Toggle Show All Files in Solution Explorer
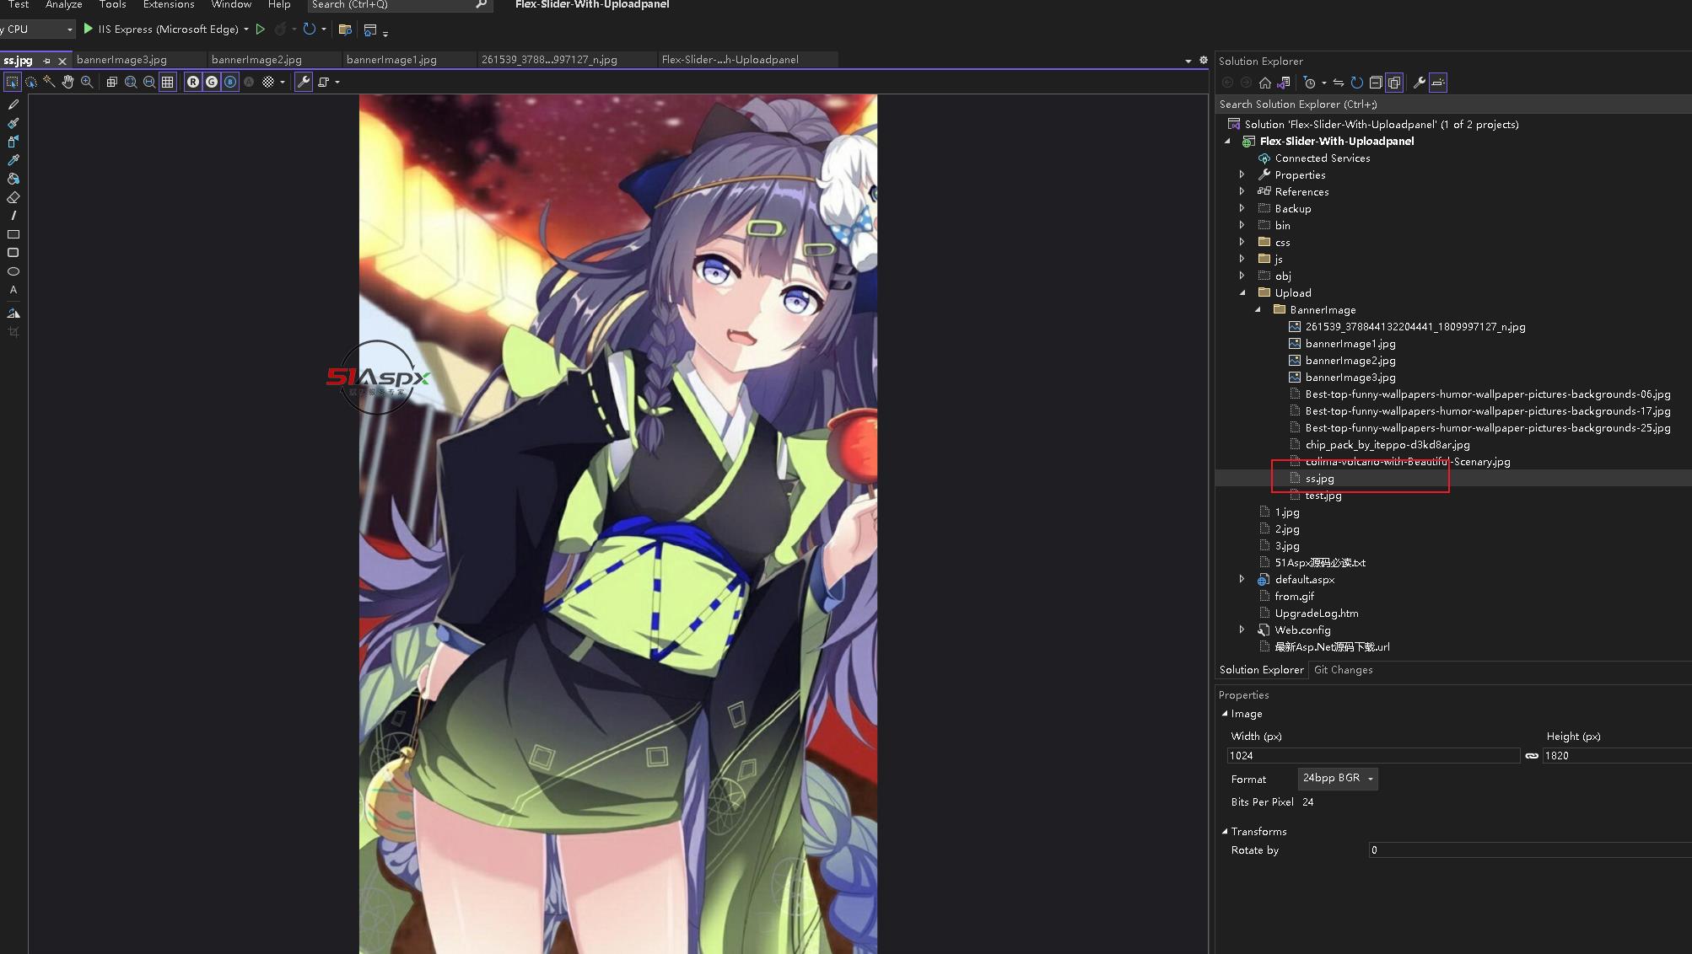Screen dimensions: 1692x954 point(1394,83)
